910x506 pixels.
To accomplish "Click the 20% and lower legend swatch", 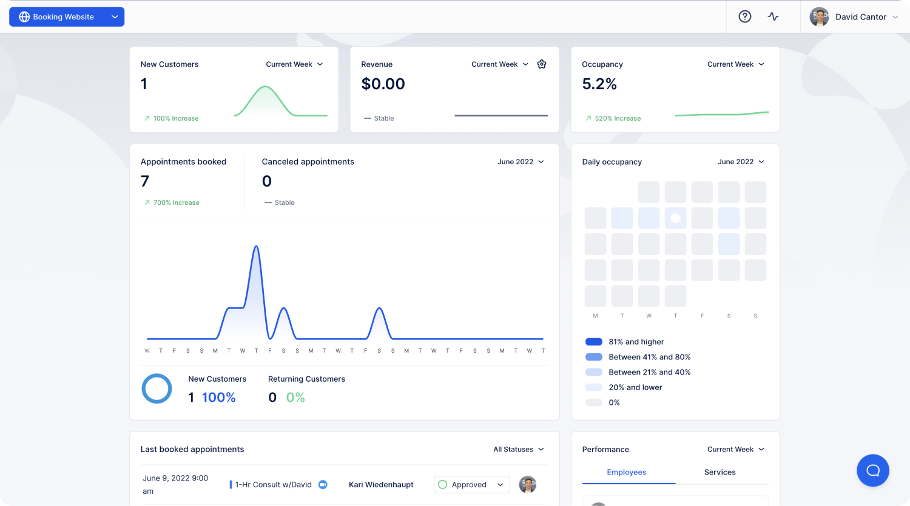I will pyautogui.click(x=594, y=387).
